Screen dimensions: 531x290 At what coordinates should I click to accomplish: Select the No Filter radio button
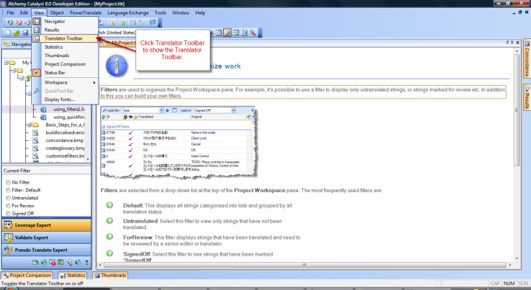pyautogui.click(x=8, y=182)
